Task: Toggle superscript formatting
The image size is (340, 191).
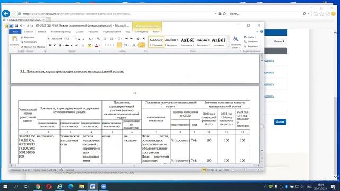Action: 76,45
